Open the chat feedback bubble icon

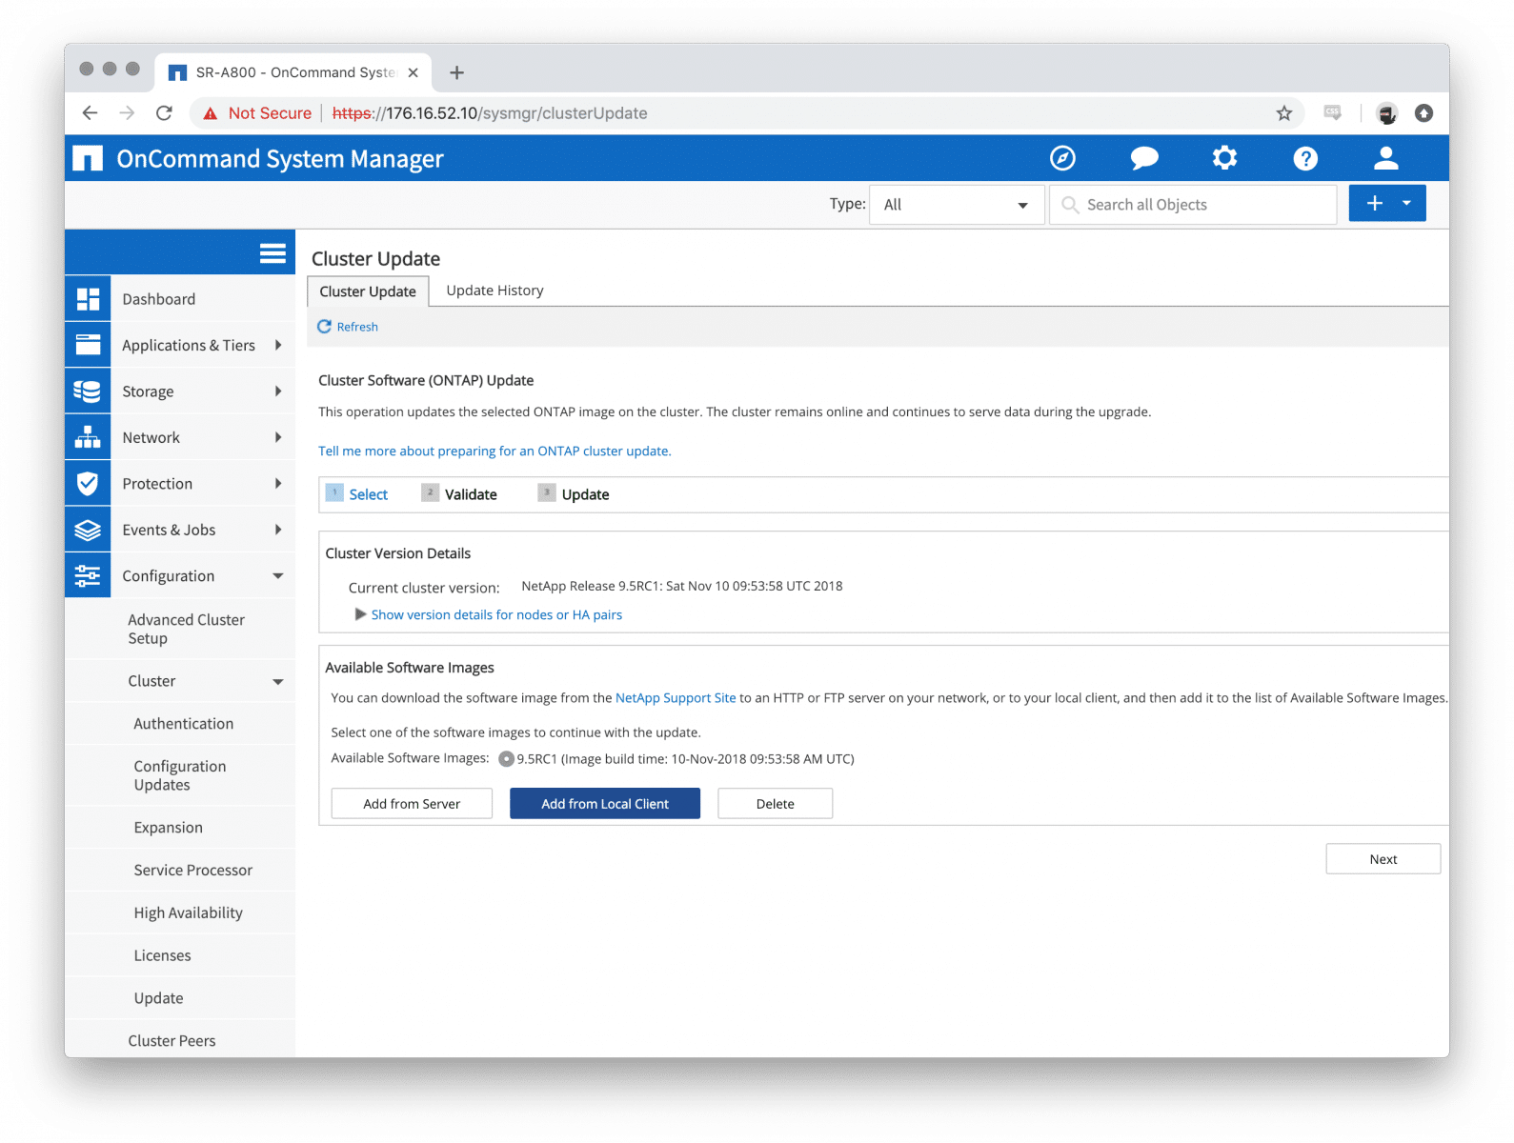coord(1144,158)
